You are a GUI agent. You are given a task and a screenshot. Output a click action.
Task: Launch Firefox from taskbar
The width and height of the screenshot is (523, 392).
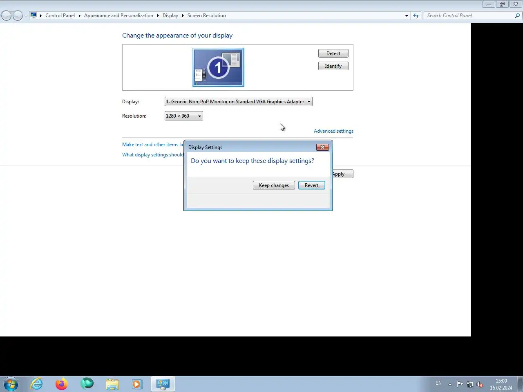pyautogui.click(x=62, y=384)
